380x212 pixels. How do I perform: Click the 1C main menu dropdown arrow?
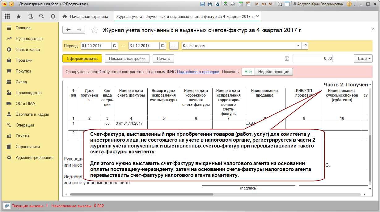click(11, 4)
